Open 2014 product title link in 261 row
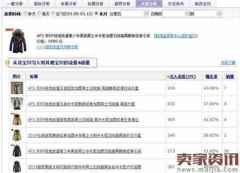This screenshot has width=240, height=173. [x=84, y=167]
